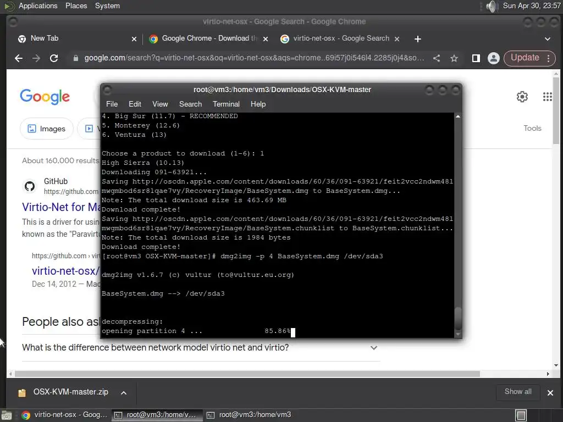Switch to root@vm3:/home/vm3 terminal taskbar item
563x422 pixels.
[x=249, y=415]
